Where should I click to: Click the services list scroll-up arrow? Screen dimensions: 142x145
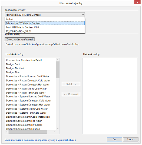(58, 60)
